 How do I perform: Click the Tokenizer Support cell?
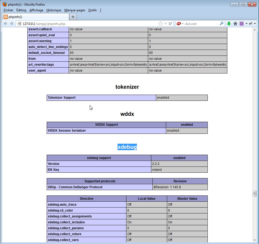click(101, 98)
